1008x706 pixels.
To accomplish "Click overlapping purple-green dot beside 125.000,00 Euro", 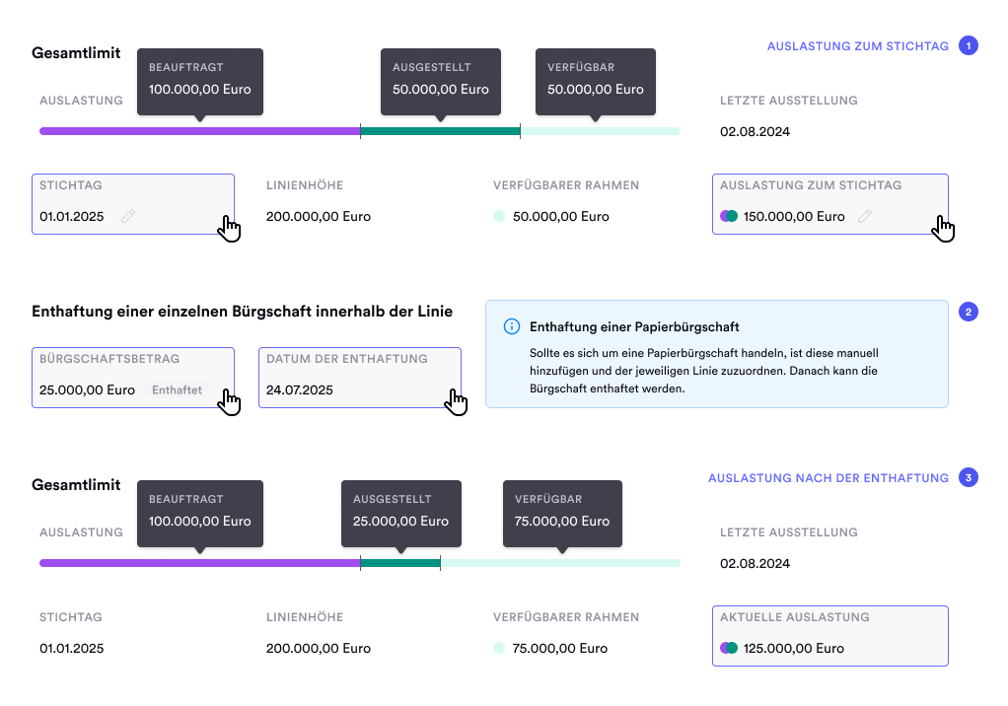I will tap(729, 649).
